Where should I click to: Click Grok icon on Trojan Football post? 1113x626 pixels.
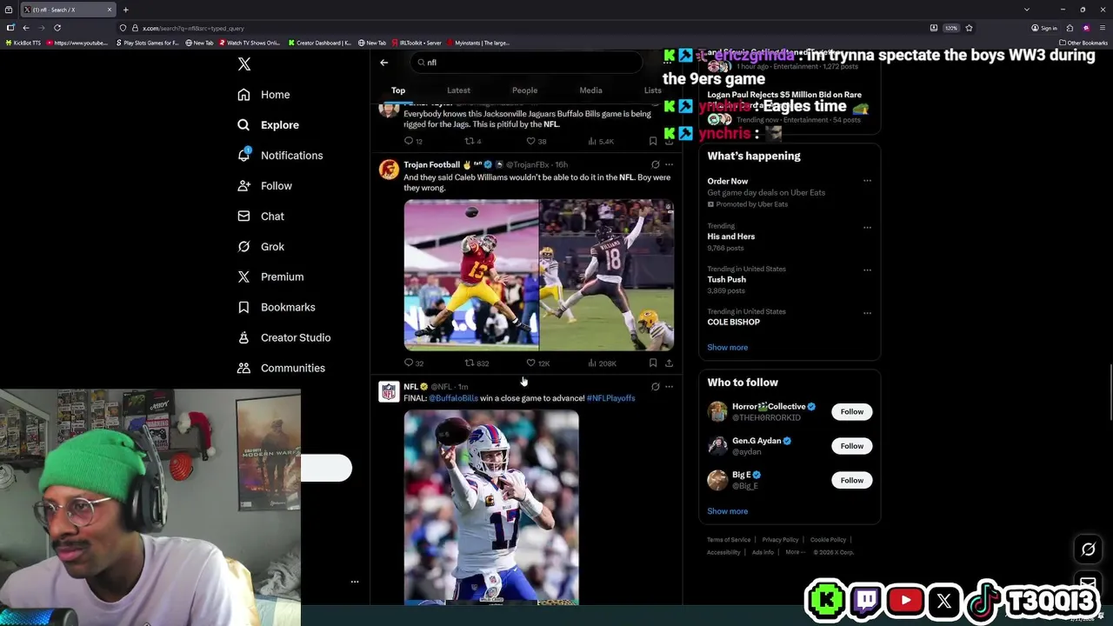tap(655, 164)
